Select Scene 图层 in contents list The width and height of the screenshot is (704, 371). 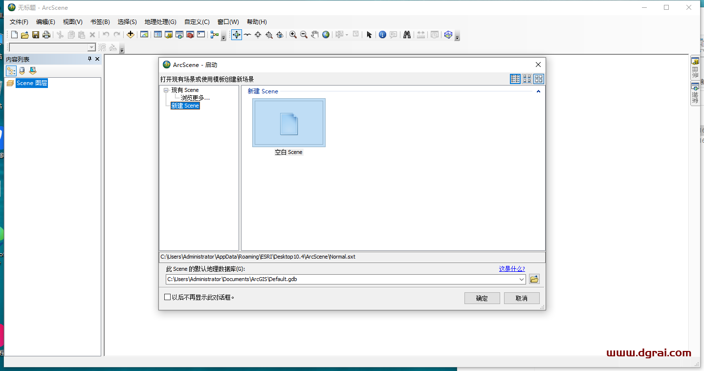pos(32,83)
